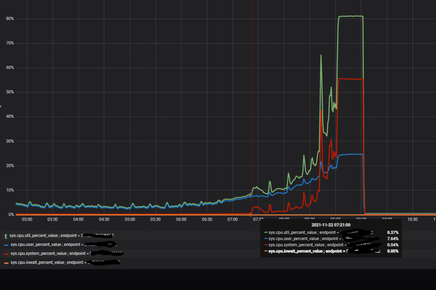436x290 pixels.
Task: Click the red line's flat 55% plateau
Action: (x=350, y=79)
